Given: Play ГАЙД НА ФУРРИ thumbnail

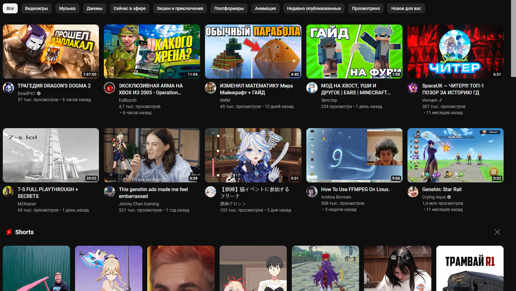Looking at the screenshot, I should (354, 51).
